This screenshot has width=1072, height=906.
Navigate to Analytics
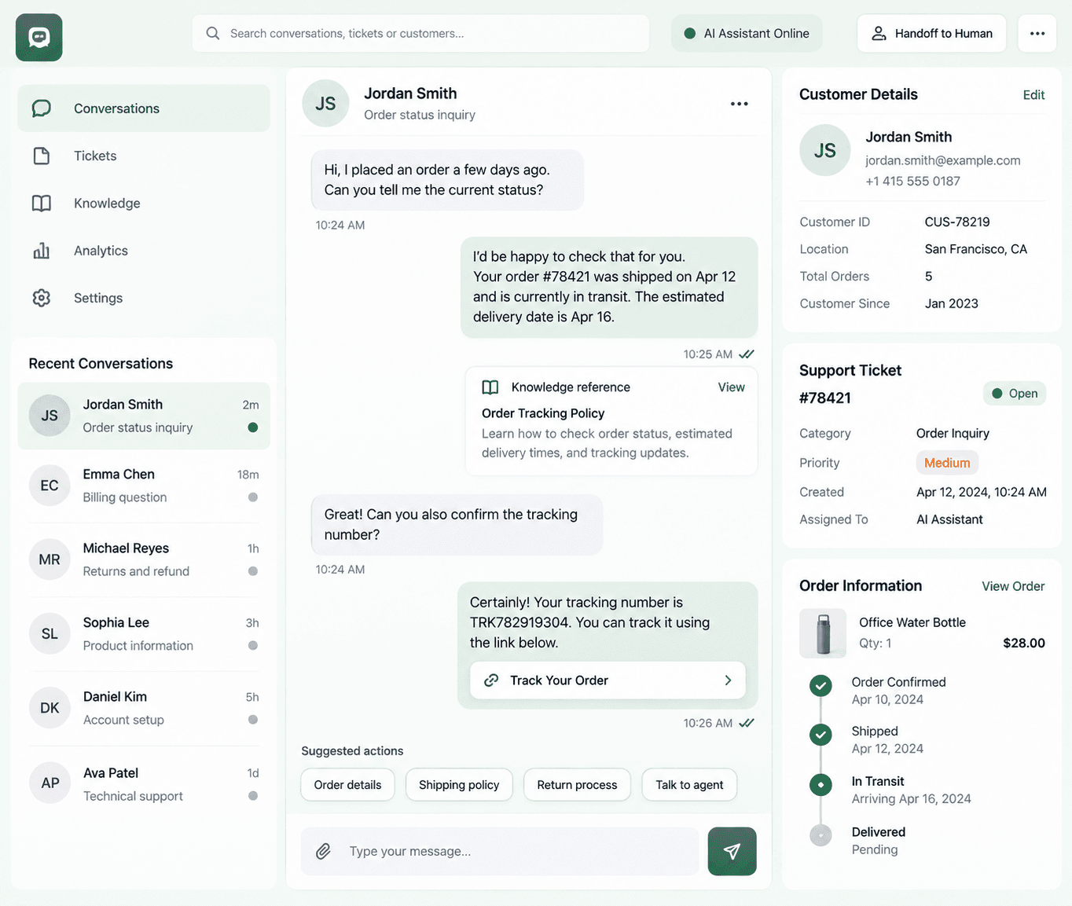[144, 251]
